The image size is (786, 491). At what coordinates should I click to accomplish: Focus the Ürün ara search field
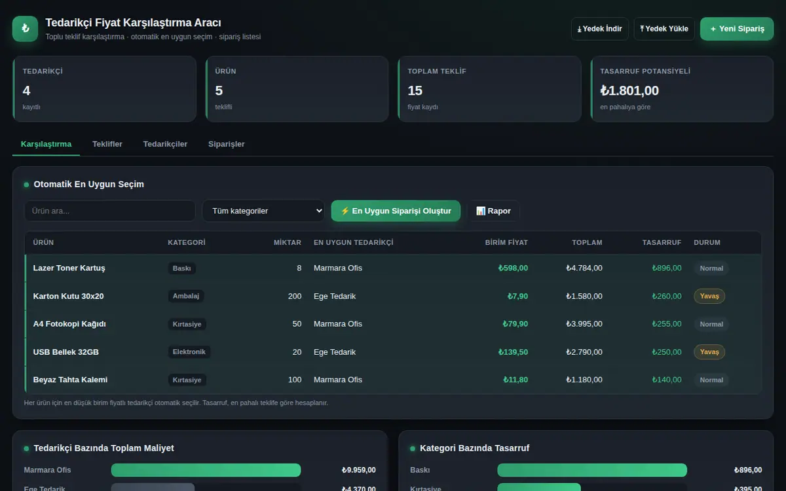point(110,211)
